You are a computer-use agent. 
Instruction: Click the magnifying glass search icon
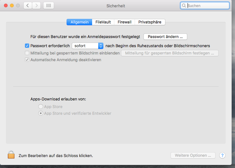pos(184,5)
